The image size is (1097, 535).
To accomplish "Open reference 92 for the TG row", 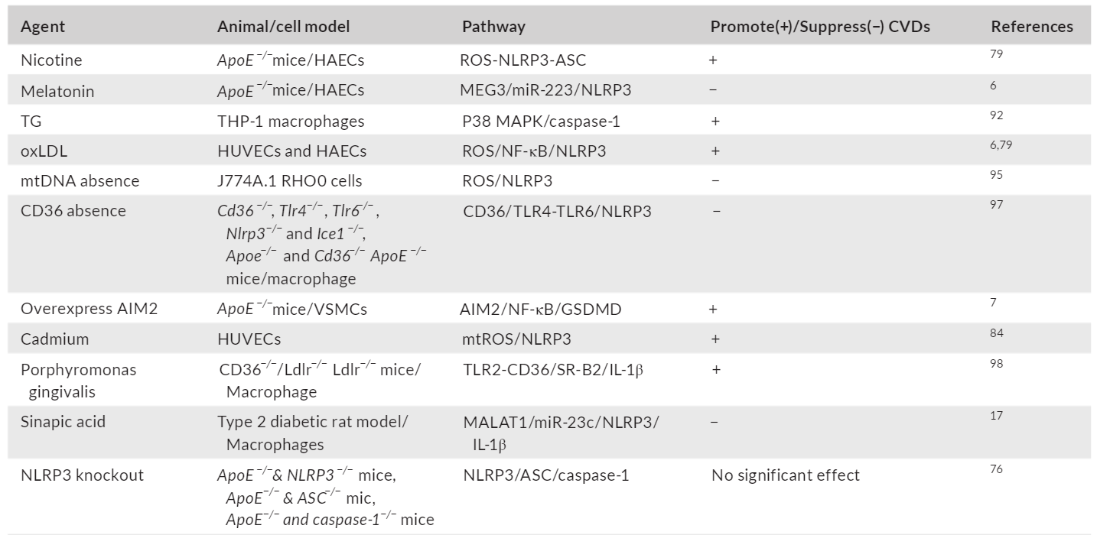I will 996,115.
